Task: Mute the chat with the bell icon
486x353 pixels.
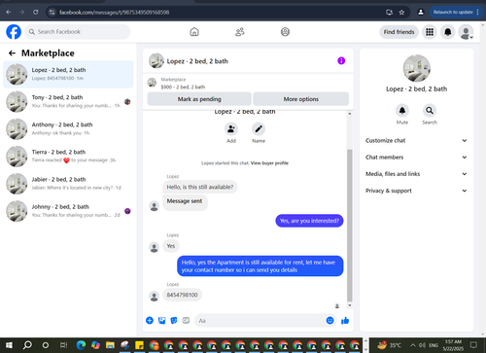Action: 402,111
